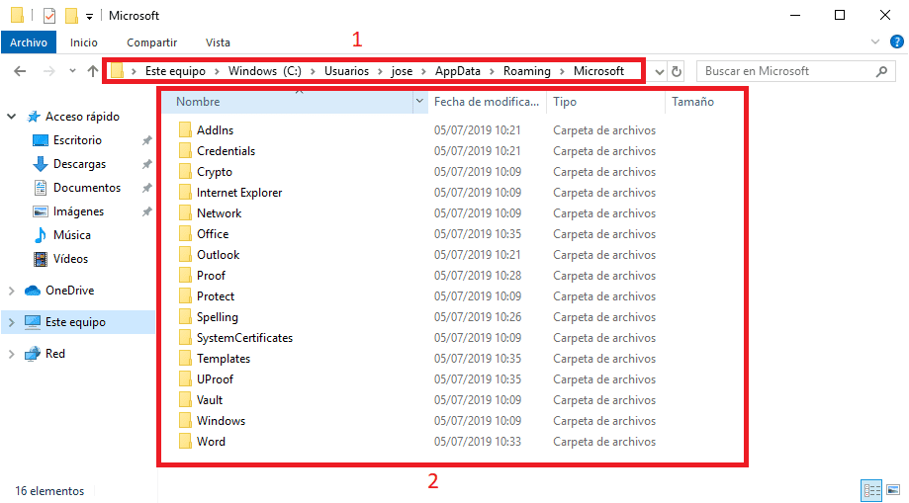Click AppData breadcrumb in path
This screenshot has width=909, height=503.
(x=457, y=71)
